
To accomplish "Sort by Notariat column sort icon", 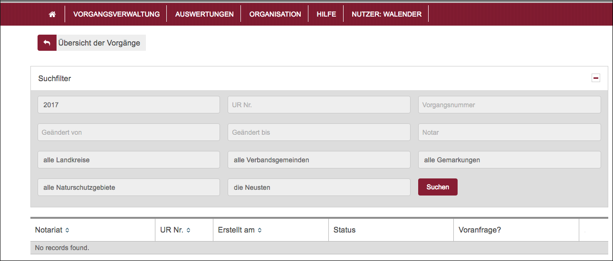I will (67, 230).
